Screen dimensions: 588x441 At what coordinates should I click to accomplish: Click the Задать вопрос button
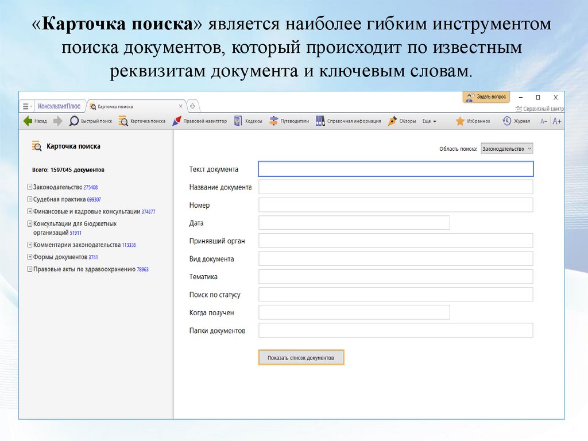[x=486, y=97]
